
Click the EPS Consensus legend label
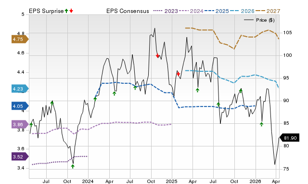click(x=128, y=11)
